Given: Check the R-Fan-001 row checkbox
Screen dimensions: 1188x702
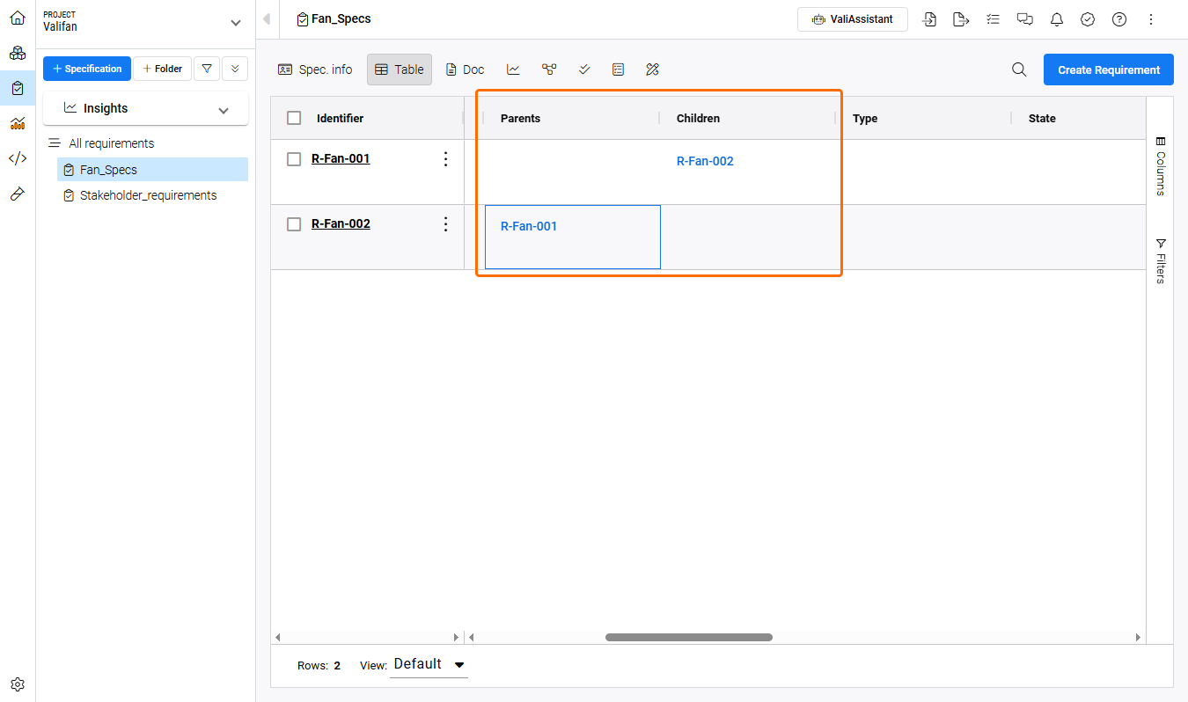Looking at the screenshot, I should point(295,159).
